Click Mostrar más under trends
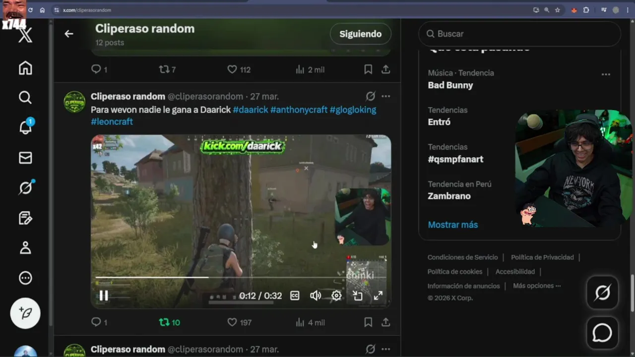 pyautogui.click(x=452, y=225)
